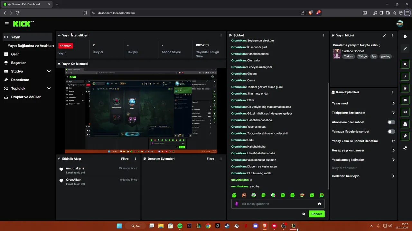
Task: Open Yapay Zeka ile Sohbet Denetimi external link
Action: (x=393, y=141)
